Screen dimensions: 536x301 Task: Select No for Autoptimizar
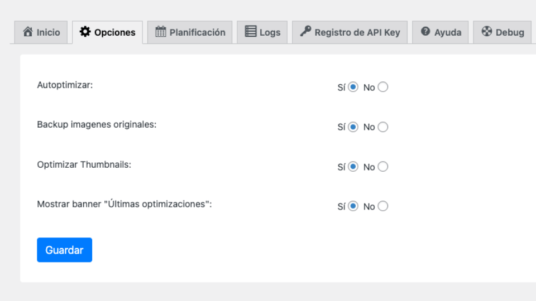pos(383,87)
